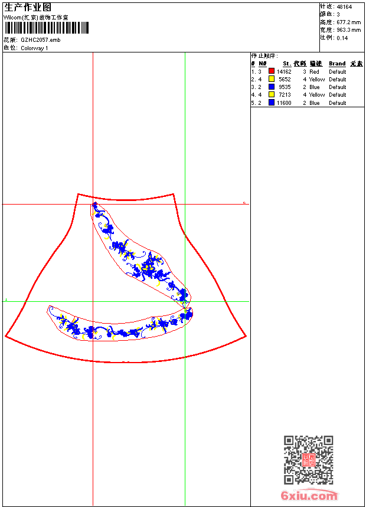
Task: Select the GZHC2057.emb file name text
Action: click(x=41, y=40)
